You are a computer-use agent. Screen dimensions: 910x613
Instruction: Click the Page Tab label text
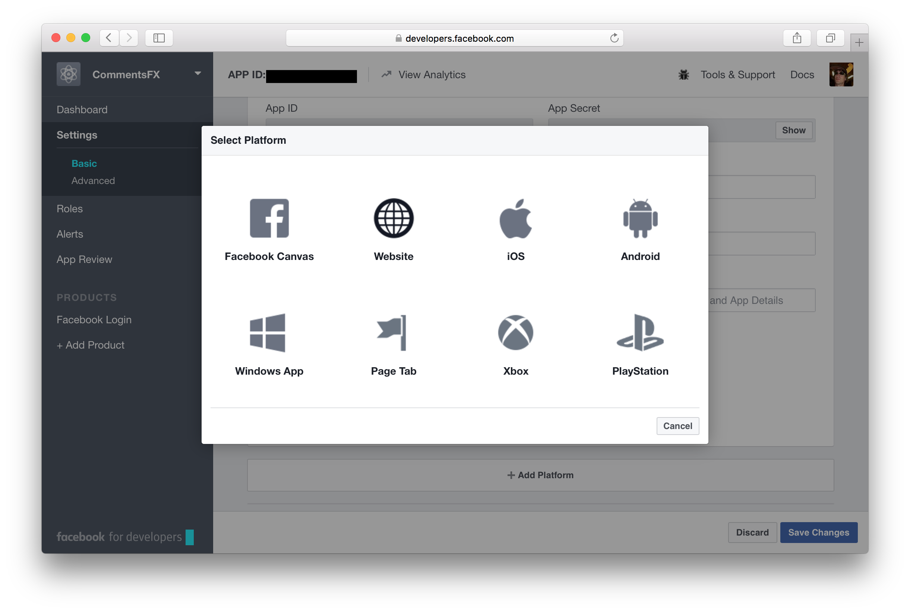click(x=394, y=371)
